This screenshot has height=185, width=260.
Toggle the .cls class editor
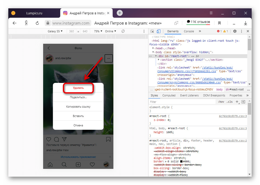[x=230, y=102]
